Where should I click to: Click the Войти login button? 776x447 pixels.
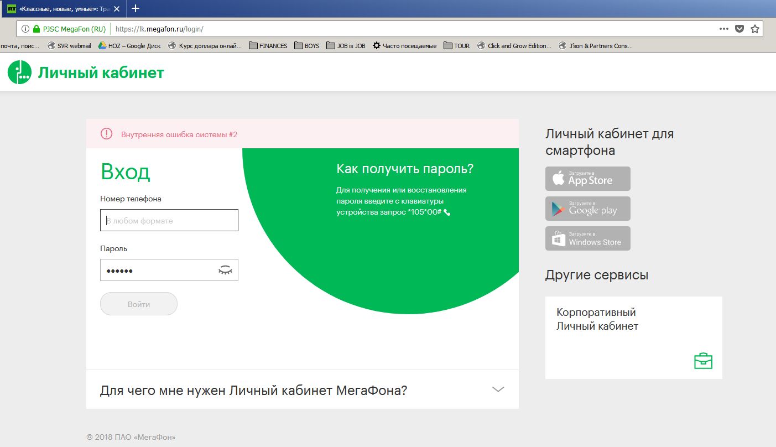coord(139,304)
